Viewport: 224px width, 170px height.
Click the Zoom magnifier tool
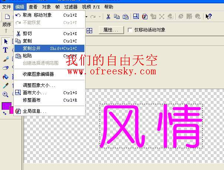tap(6, 94)
